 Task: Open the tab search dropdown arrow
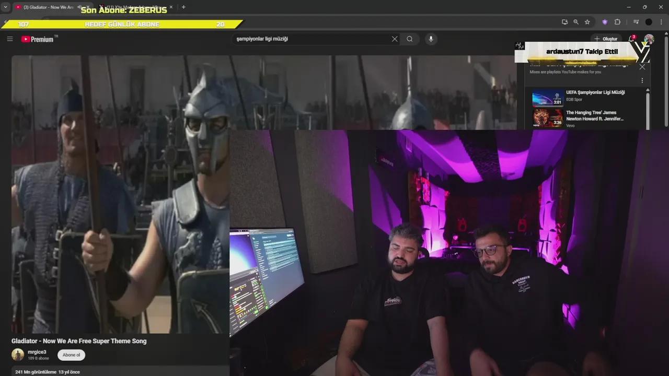[5, 7]
